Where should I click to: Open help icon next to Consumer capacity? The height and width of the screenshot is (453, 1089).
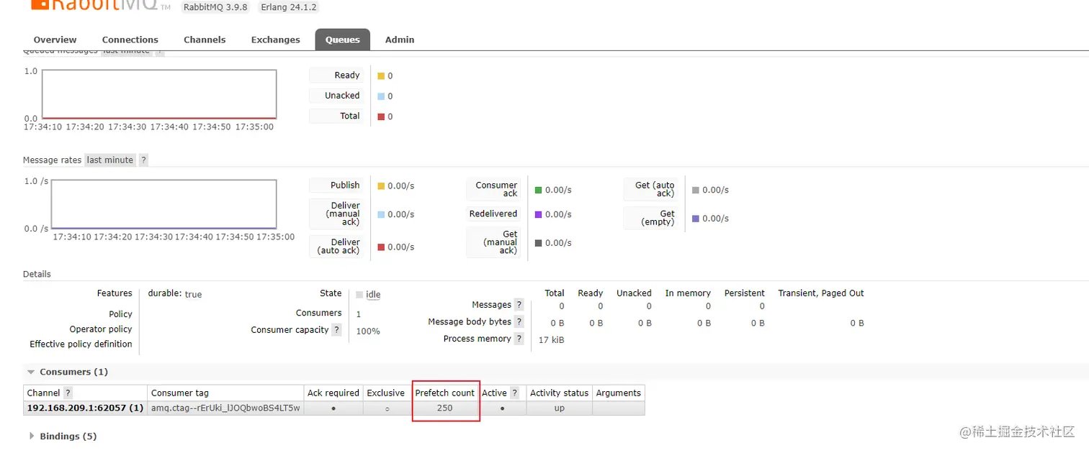tap(336, 329)
